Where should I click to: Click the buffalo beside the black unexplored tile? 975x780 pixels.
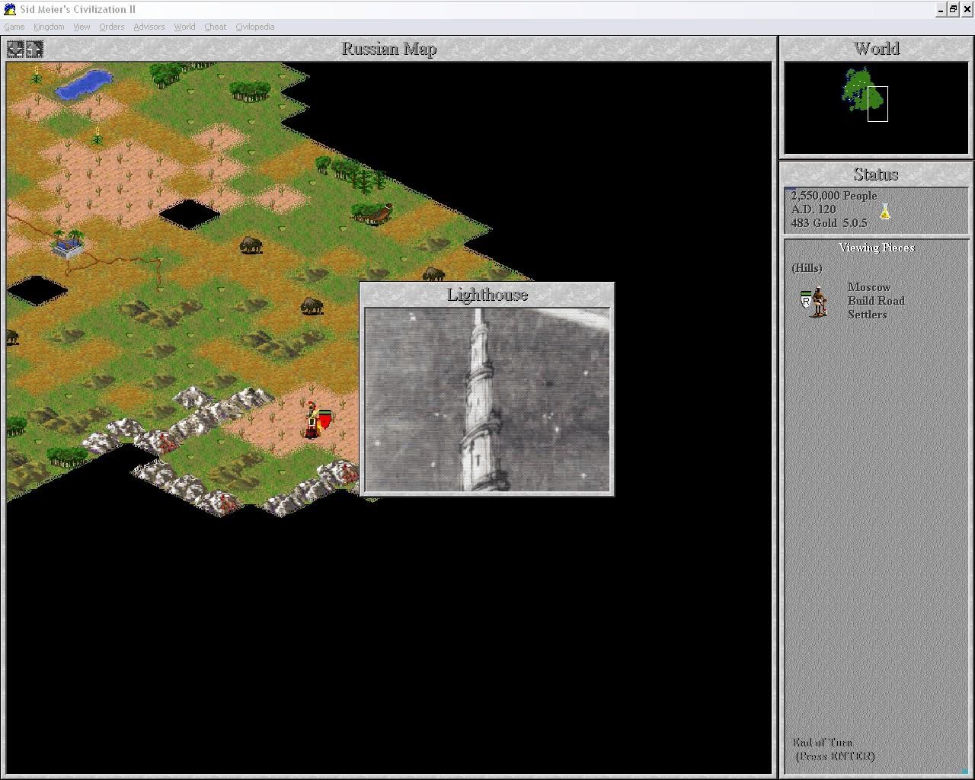pyautogui.click(x=251, y=245)
